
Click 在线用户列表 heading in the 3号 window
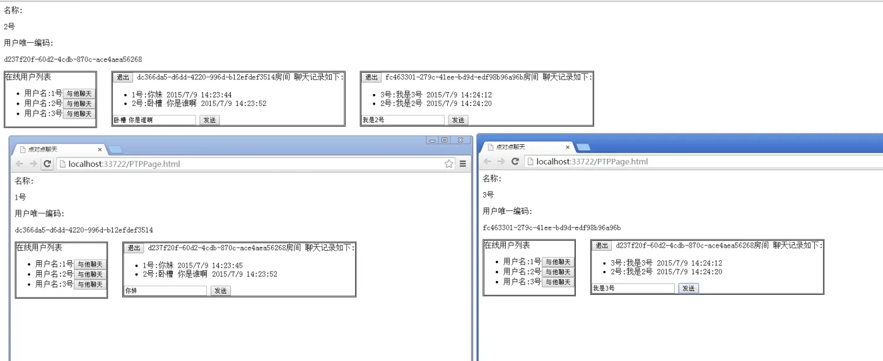507,246
